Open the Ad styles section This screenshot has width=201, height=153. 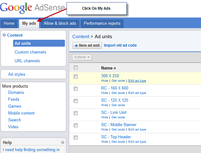pyautogui.click(x=17, y=74)
